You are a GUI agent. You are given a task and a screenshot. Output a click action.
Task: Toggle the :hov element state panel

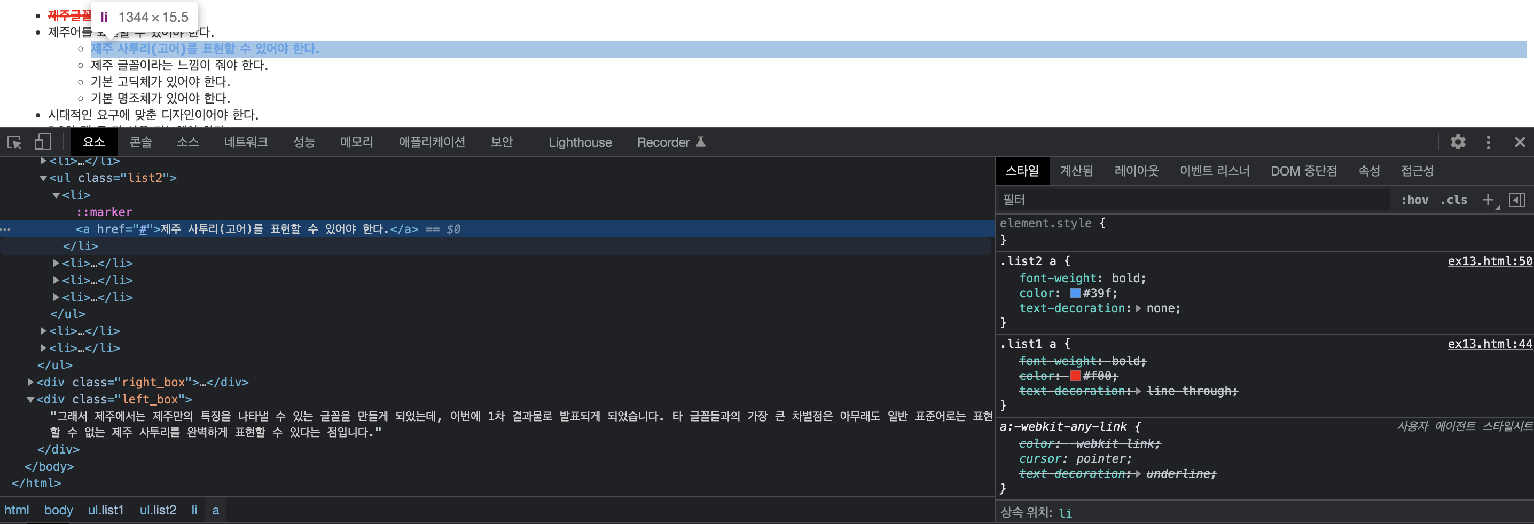(1414, 200)
